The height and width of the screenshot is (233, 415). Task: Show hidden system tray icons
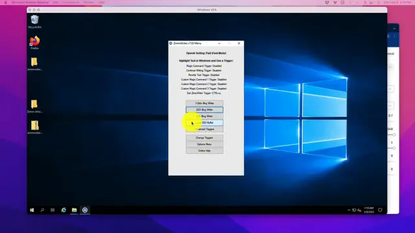(x=349, y=210)
